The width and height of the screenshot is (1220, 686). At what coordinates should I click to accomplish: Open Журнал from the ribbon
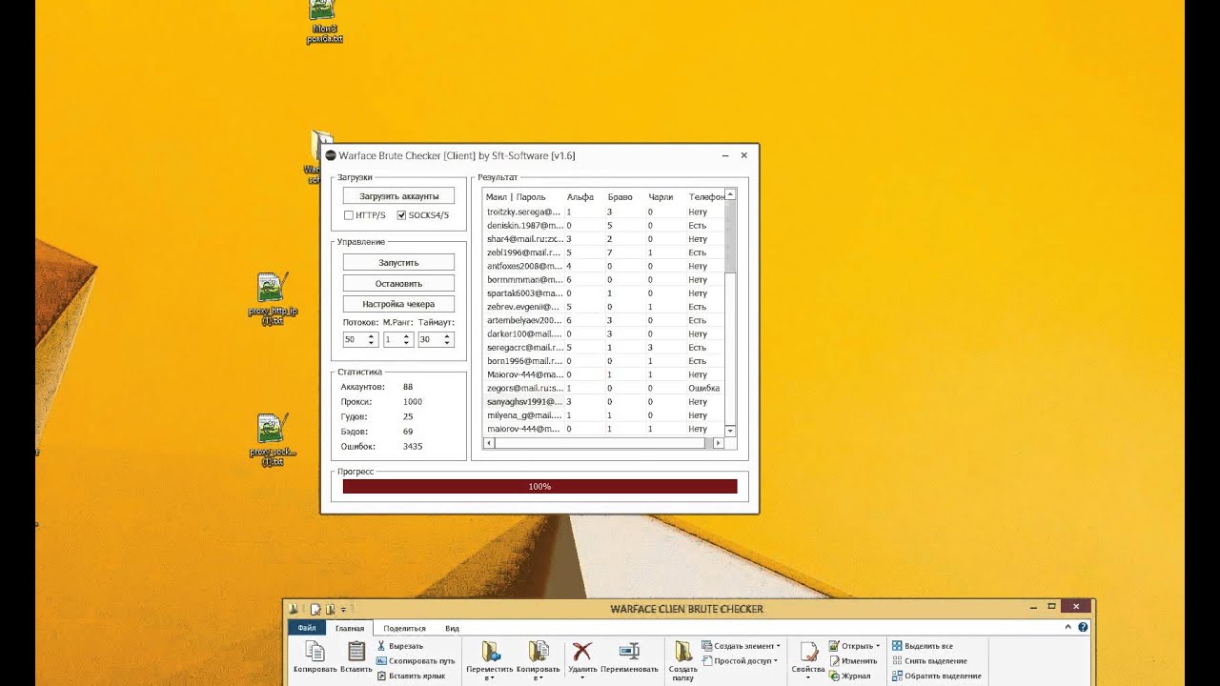pyautogui.click(x=850, y=676)
